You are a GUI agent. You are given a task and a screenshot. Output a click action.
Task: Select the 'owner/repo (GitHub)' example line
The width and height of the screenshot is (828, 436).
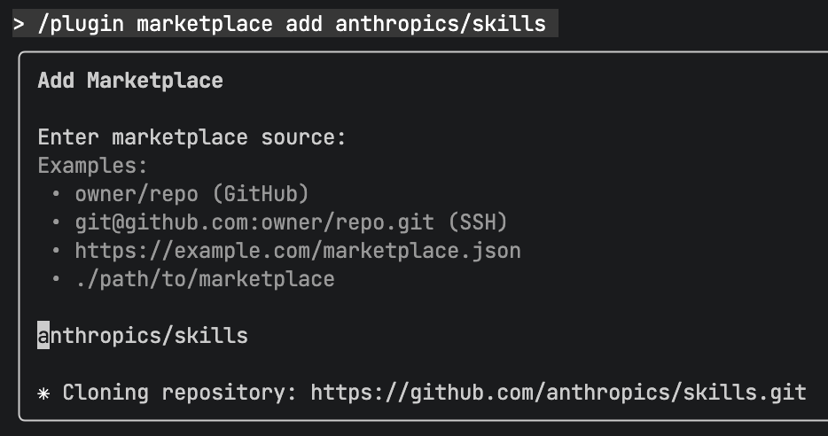tap(191, 194)
